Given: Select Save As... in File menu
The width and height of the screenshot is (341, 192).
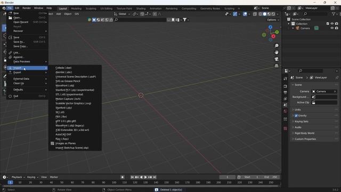Looking at the screenshot, I should [27, 42].
